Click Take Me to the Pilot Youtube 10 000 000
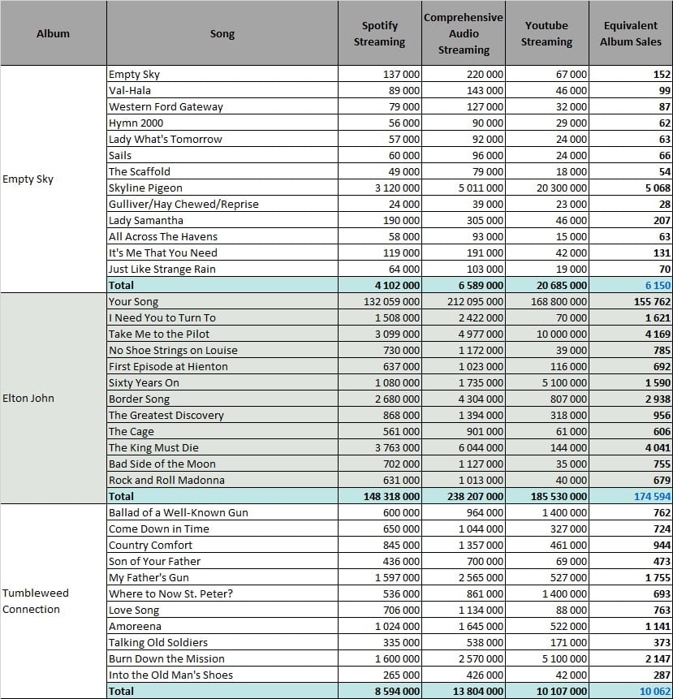This screenshot has width=673, height=699. tap(547, 334)
